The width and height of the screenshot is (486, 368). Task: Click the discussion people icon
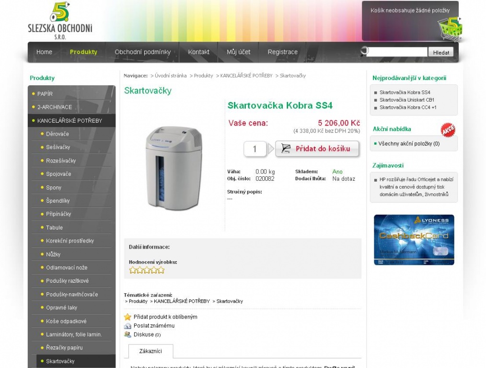click(x=127, y=334)
